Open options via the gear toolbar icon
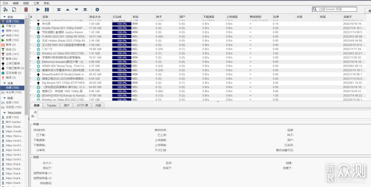Image resolution: width=371 pixels, height=187 pixels. tap(97, 9)
